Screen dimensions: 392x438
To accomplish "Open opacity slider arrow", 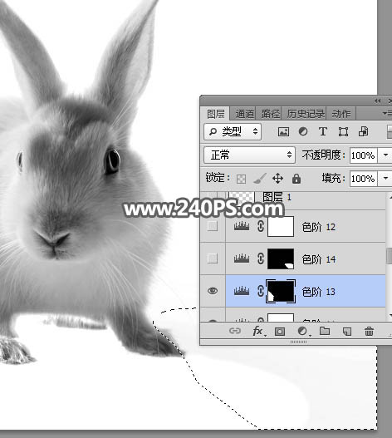I will 385,155.
